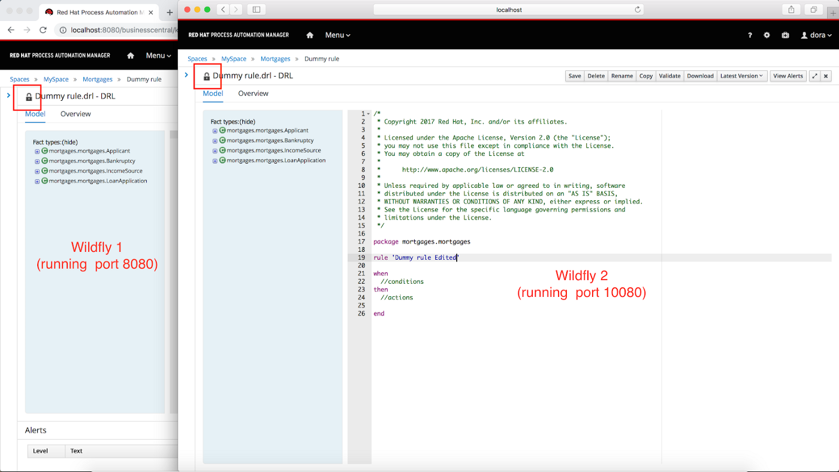Click the Safari sidebar toggle icon

pyautogui.click(x=256, y=9)
